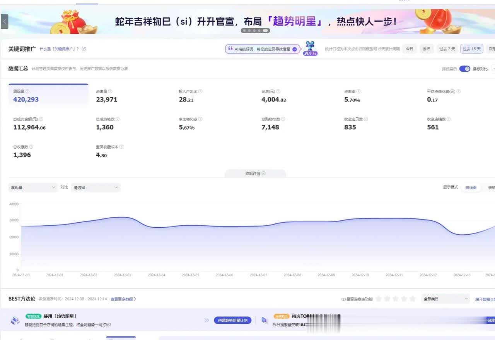Open the 全部类目 category dropdown
This screenshot has height=340, width=495.
446,299
